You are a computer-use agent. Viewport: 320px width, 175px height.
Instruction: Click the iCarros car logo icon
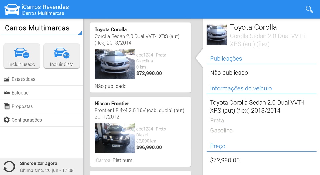pos(12,9)
